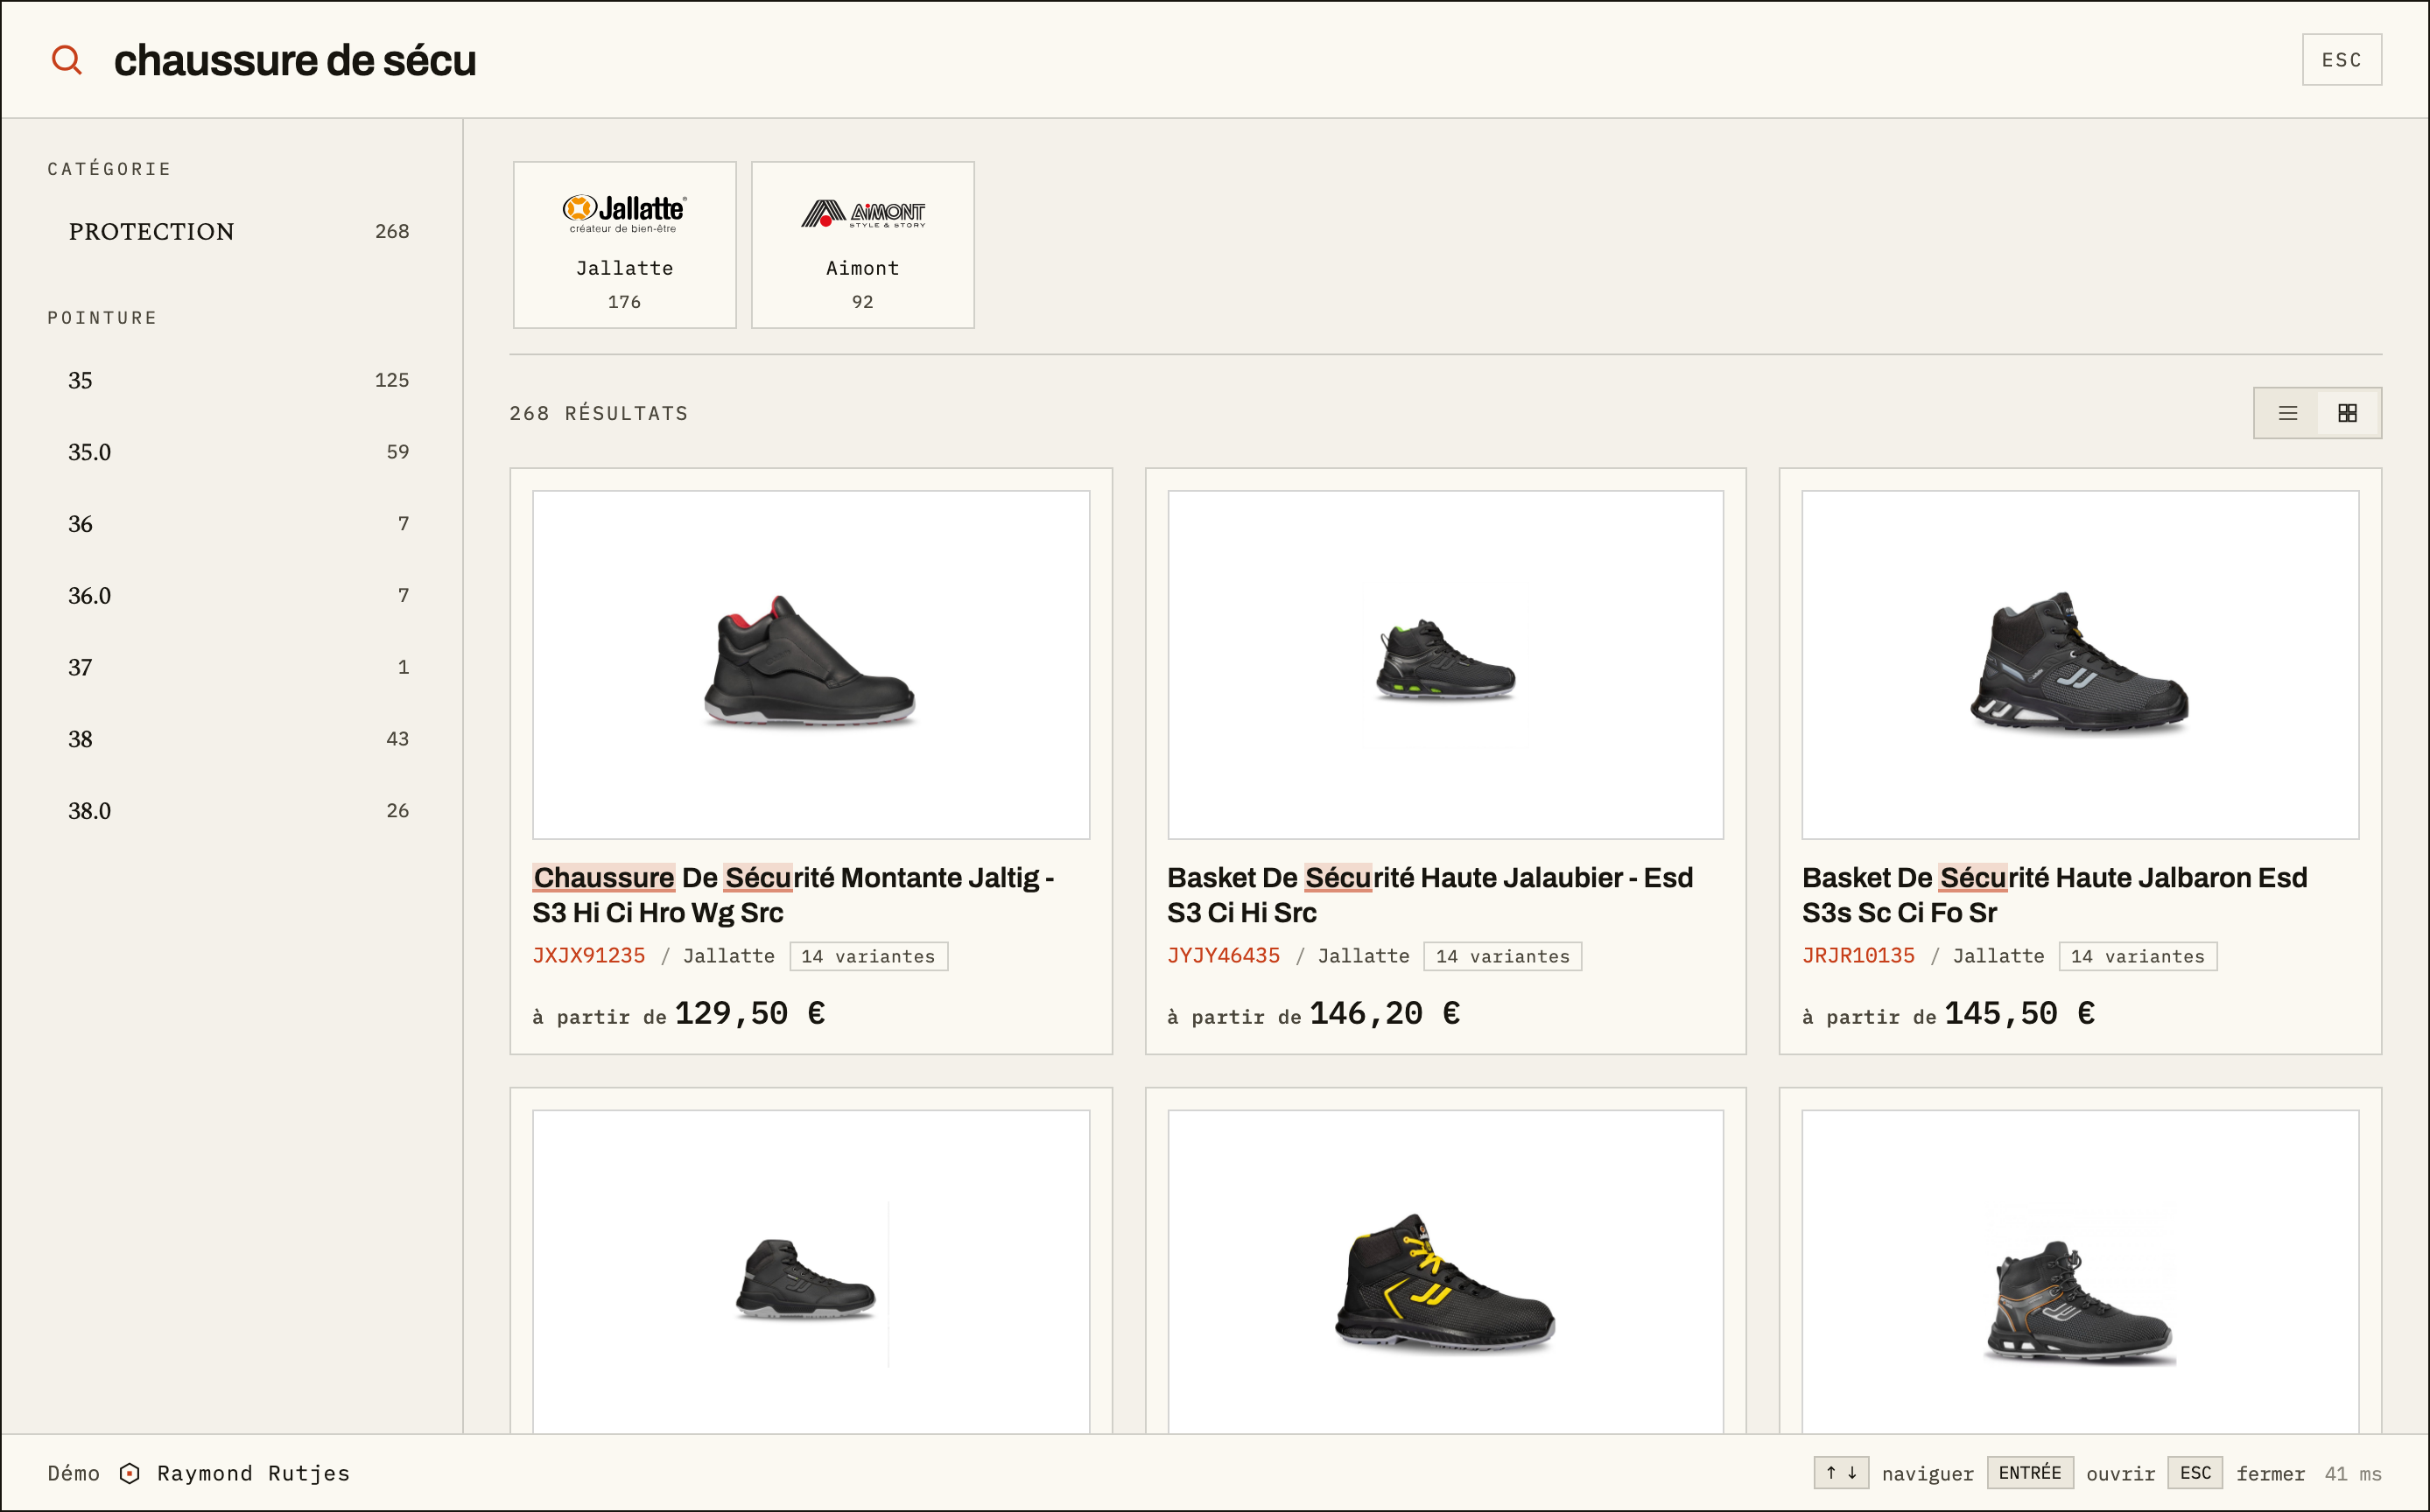This screenshot has height=1512, width=2430.
Task: Click the 14 variantes badge for JXJX91235
Action: pos(868,956)
